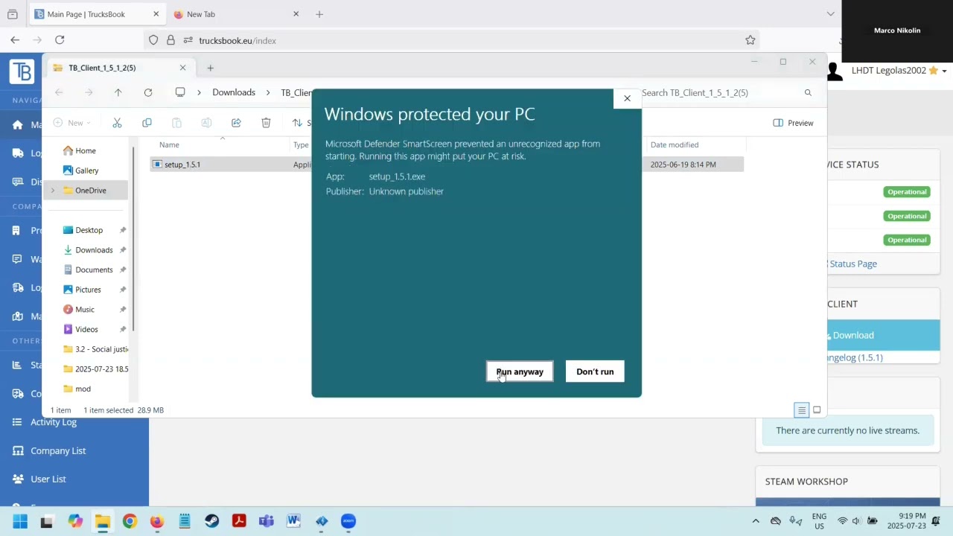Click the Wi-Fi network tray icon
Image resolution: width=953 pixels, height=536 pixels.
click(842, 521)
